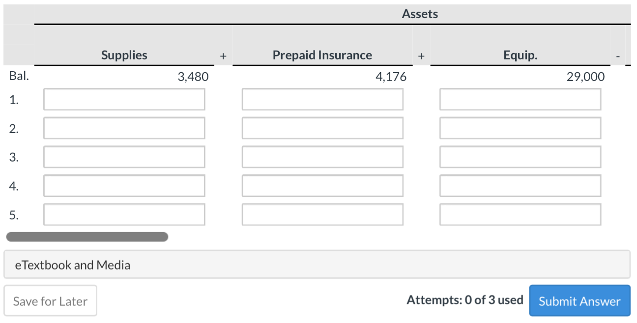Click the Equip. input on row 2
The width and height of the screenshot is (637, 323).
(x=520, y=128)
